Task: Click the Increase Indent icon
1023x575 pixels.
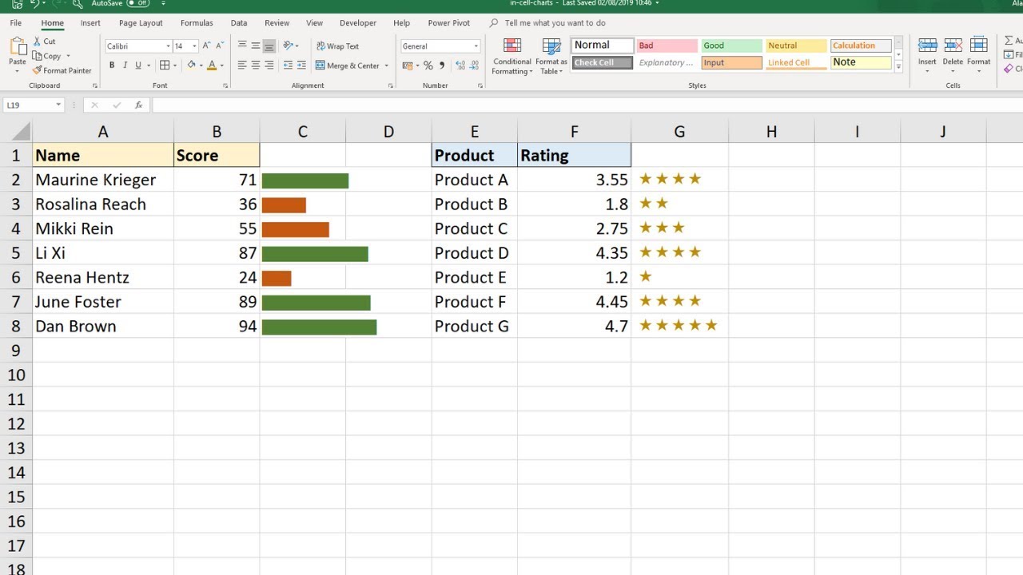Action: [303, 65]
